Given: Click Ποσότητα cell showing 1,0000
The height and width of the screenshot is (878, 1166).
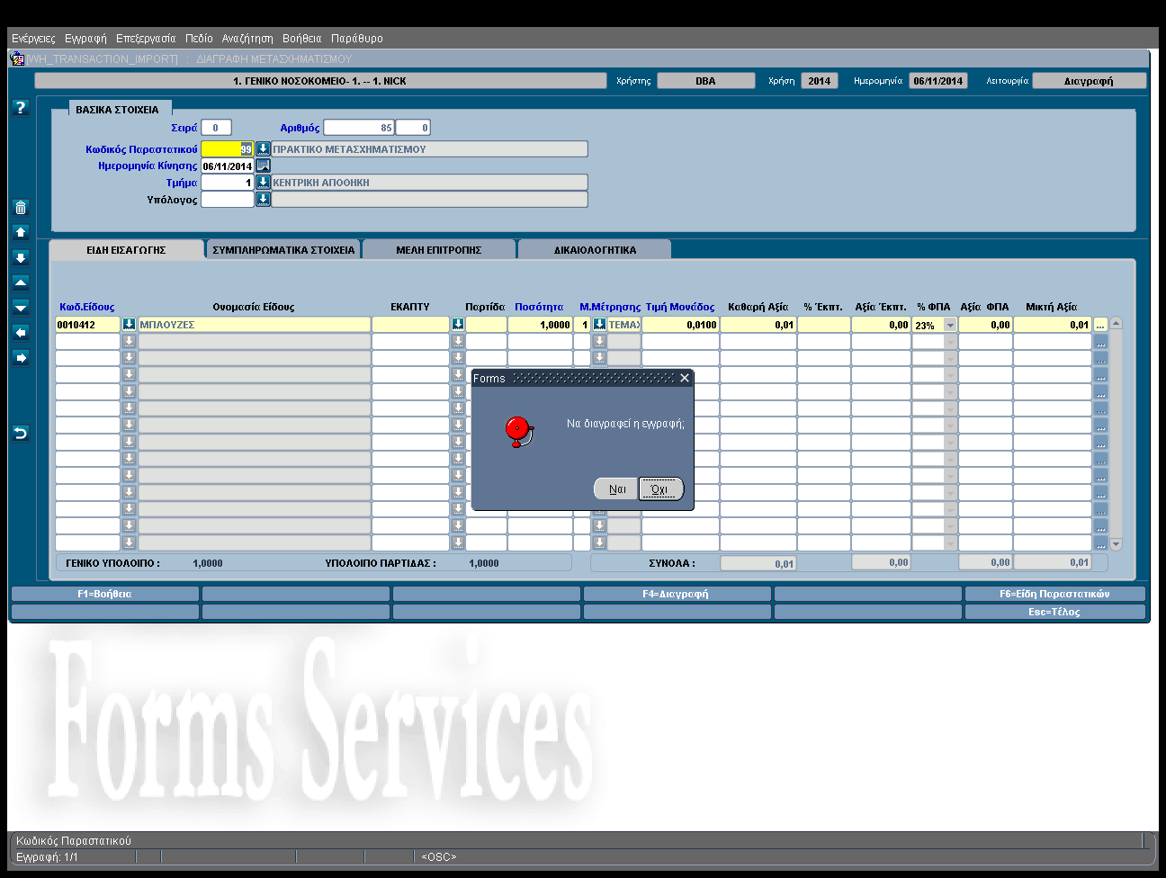Looking at the screenshot, I should click(541, 325).
